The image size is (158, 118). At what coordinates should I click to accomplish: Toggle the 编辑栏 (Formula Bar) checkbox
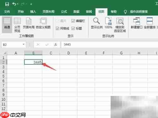point(78,21)
